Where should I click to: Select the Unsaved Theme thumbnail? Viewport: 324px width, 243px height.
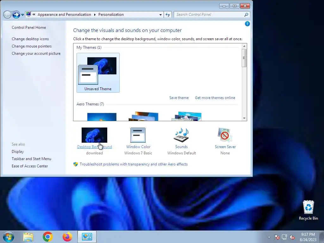point(98,72)
